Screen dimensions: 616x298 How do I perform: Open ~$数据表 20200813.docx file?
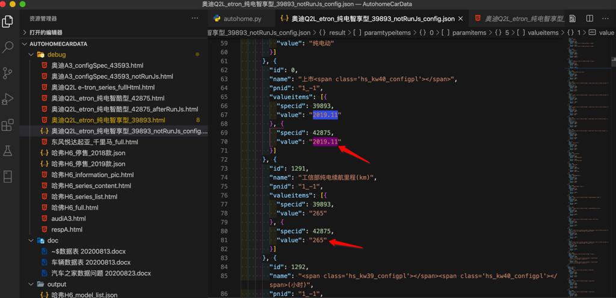point(88,251)
